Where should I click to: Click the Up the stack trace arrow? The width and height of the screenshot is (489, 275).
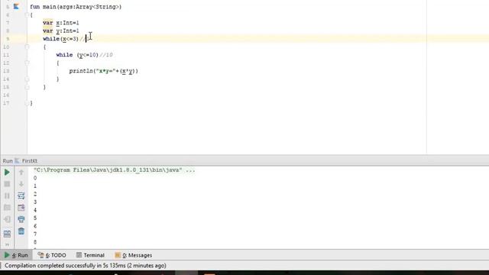21,172
